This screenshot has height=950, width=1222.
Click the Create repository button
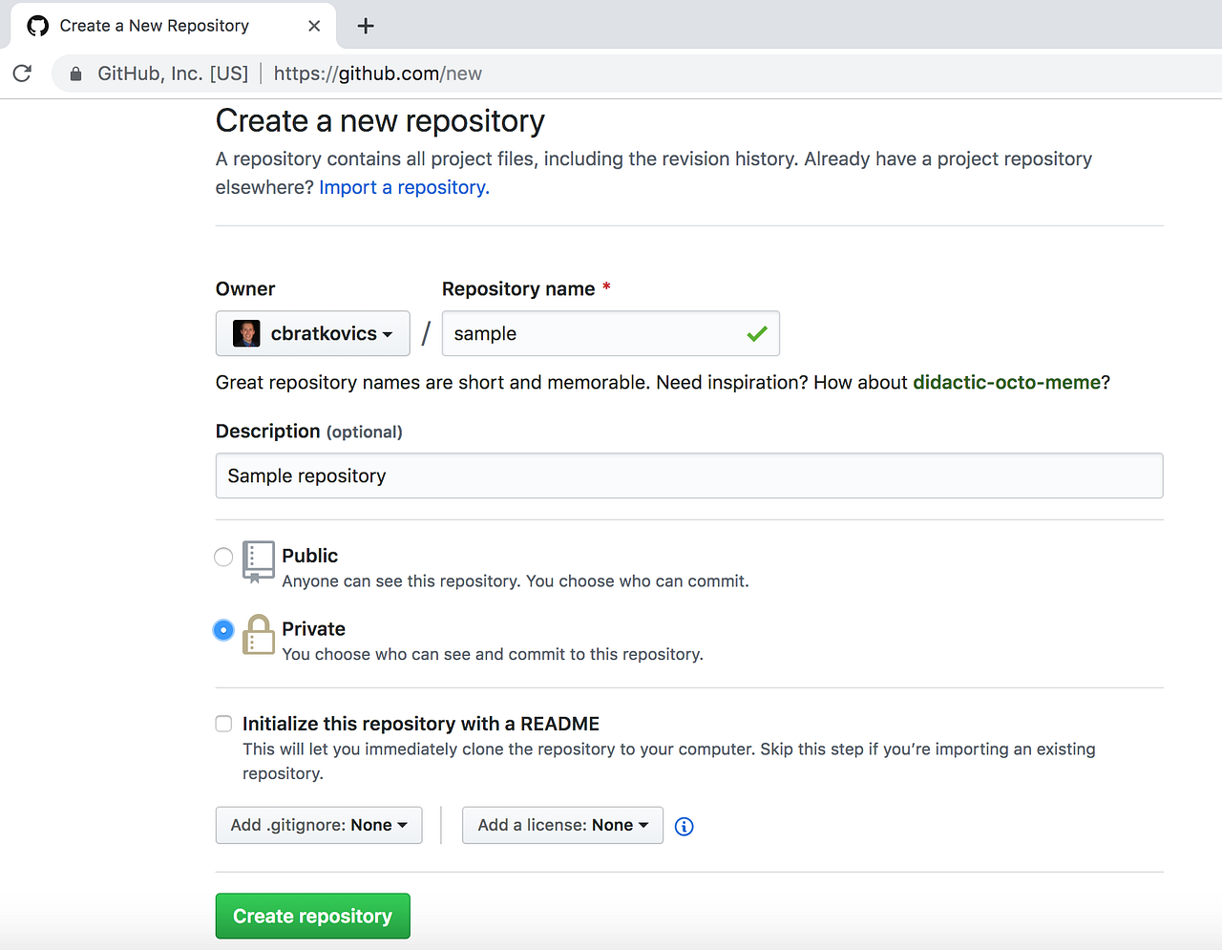(312, 916)
